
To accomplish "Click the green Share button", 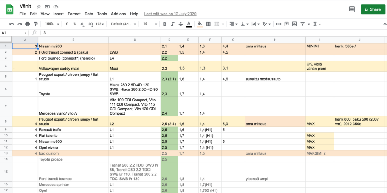I will click(373, 9).
